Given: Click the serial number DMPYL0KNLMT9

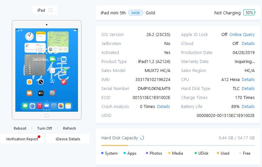Looking at the screenshot, I should tap(154, 89).
